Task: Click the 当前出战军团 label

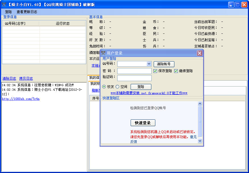Action: tap(205, 22)
